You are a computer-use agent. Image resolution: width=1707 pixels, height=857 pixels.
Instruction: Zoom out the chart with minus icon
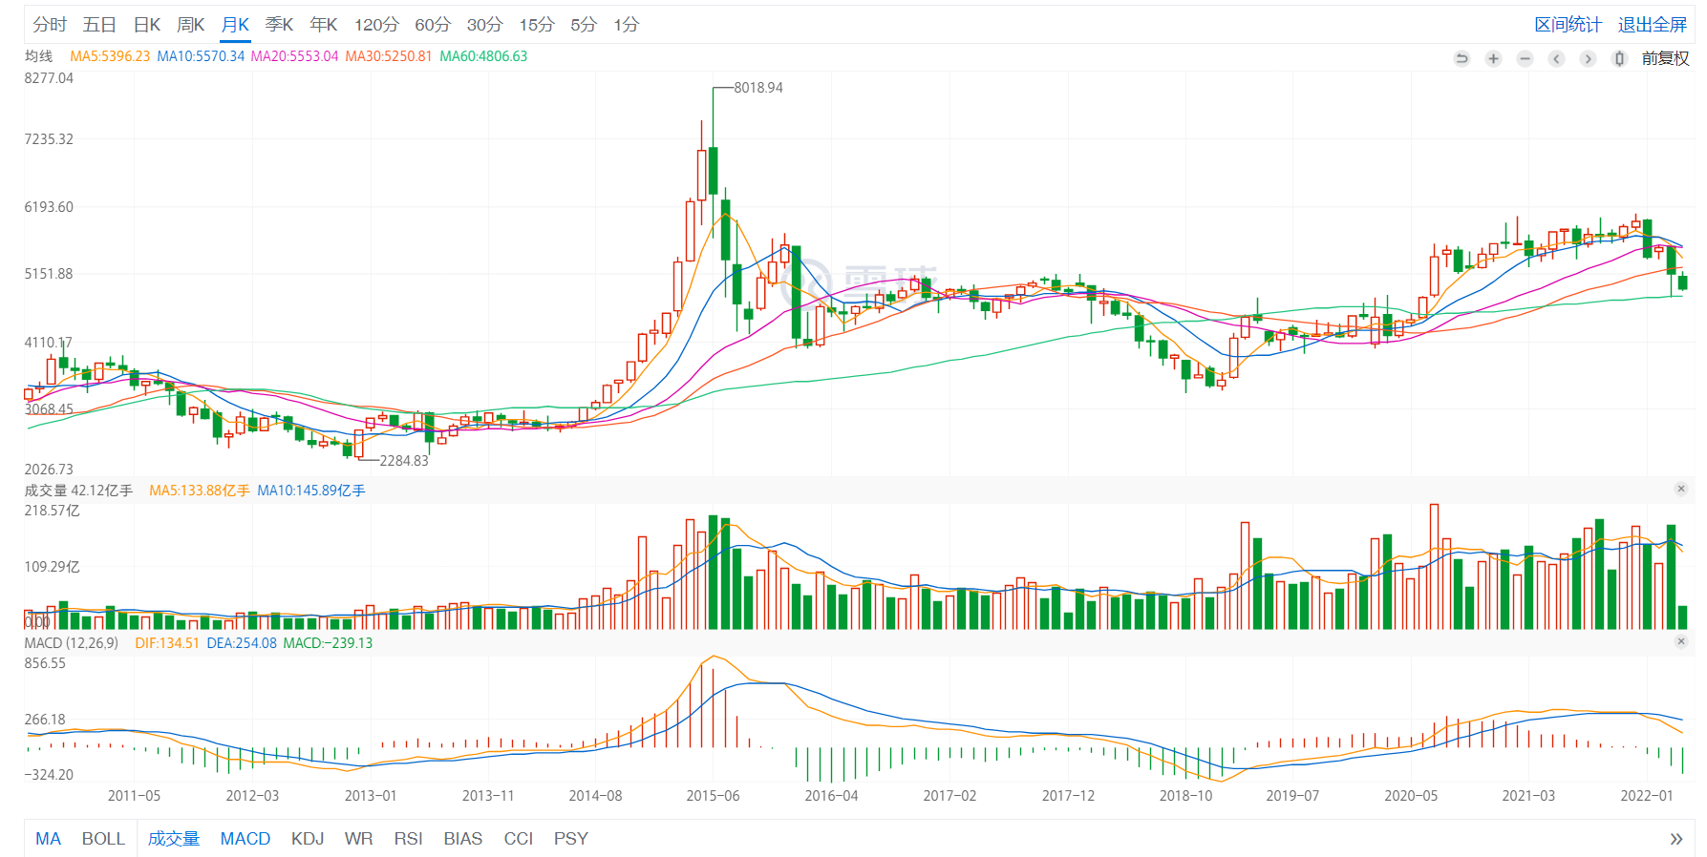coord(1525,59)
